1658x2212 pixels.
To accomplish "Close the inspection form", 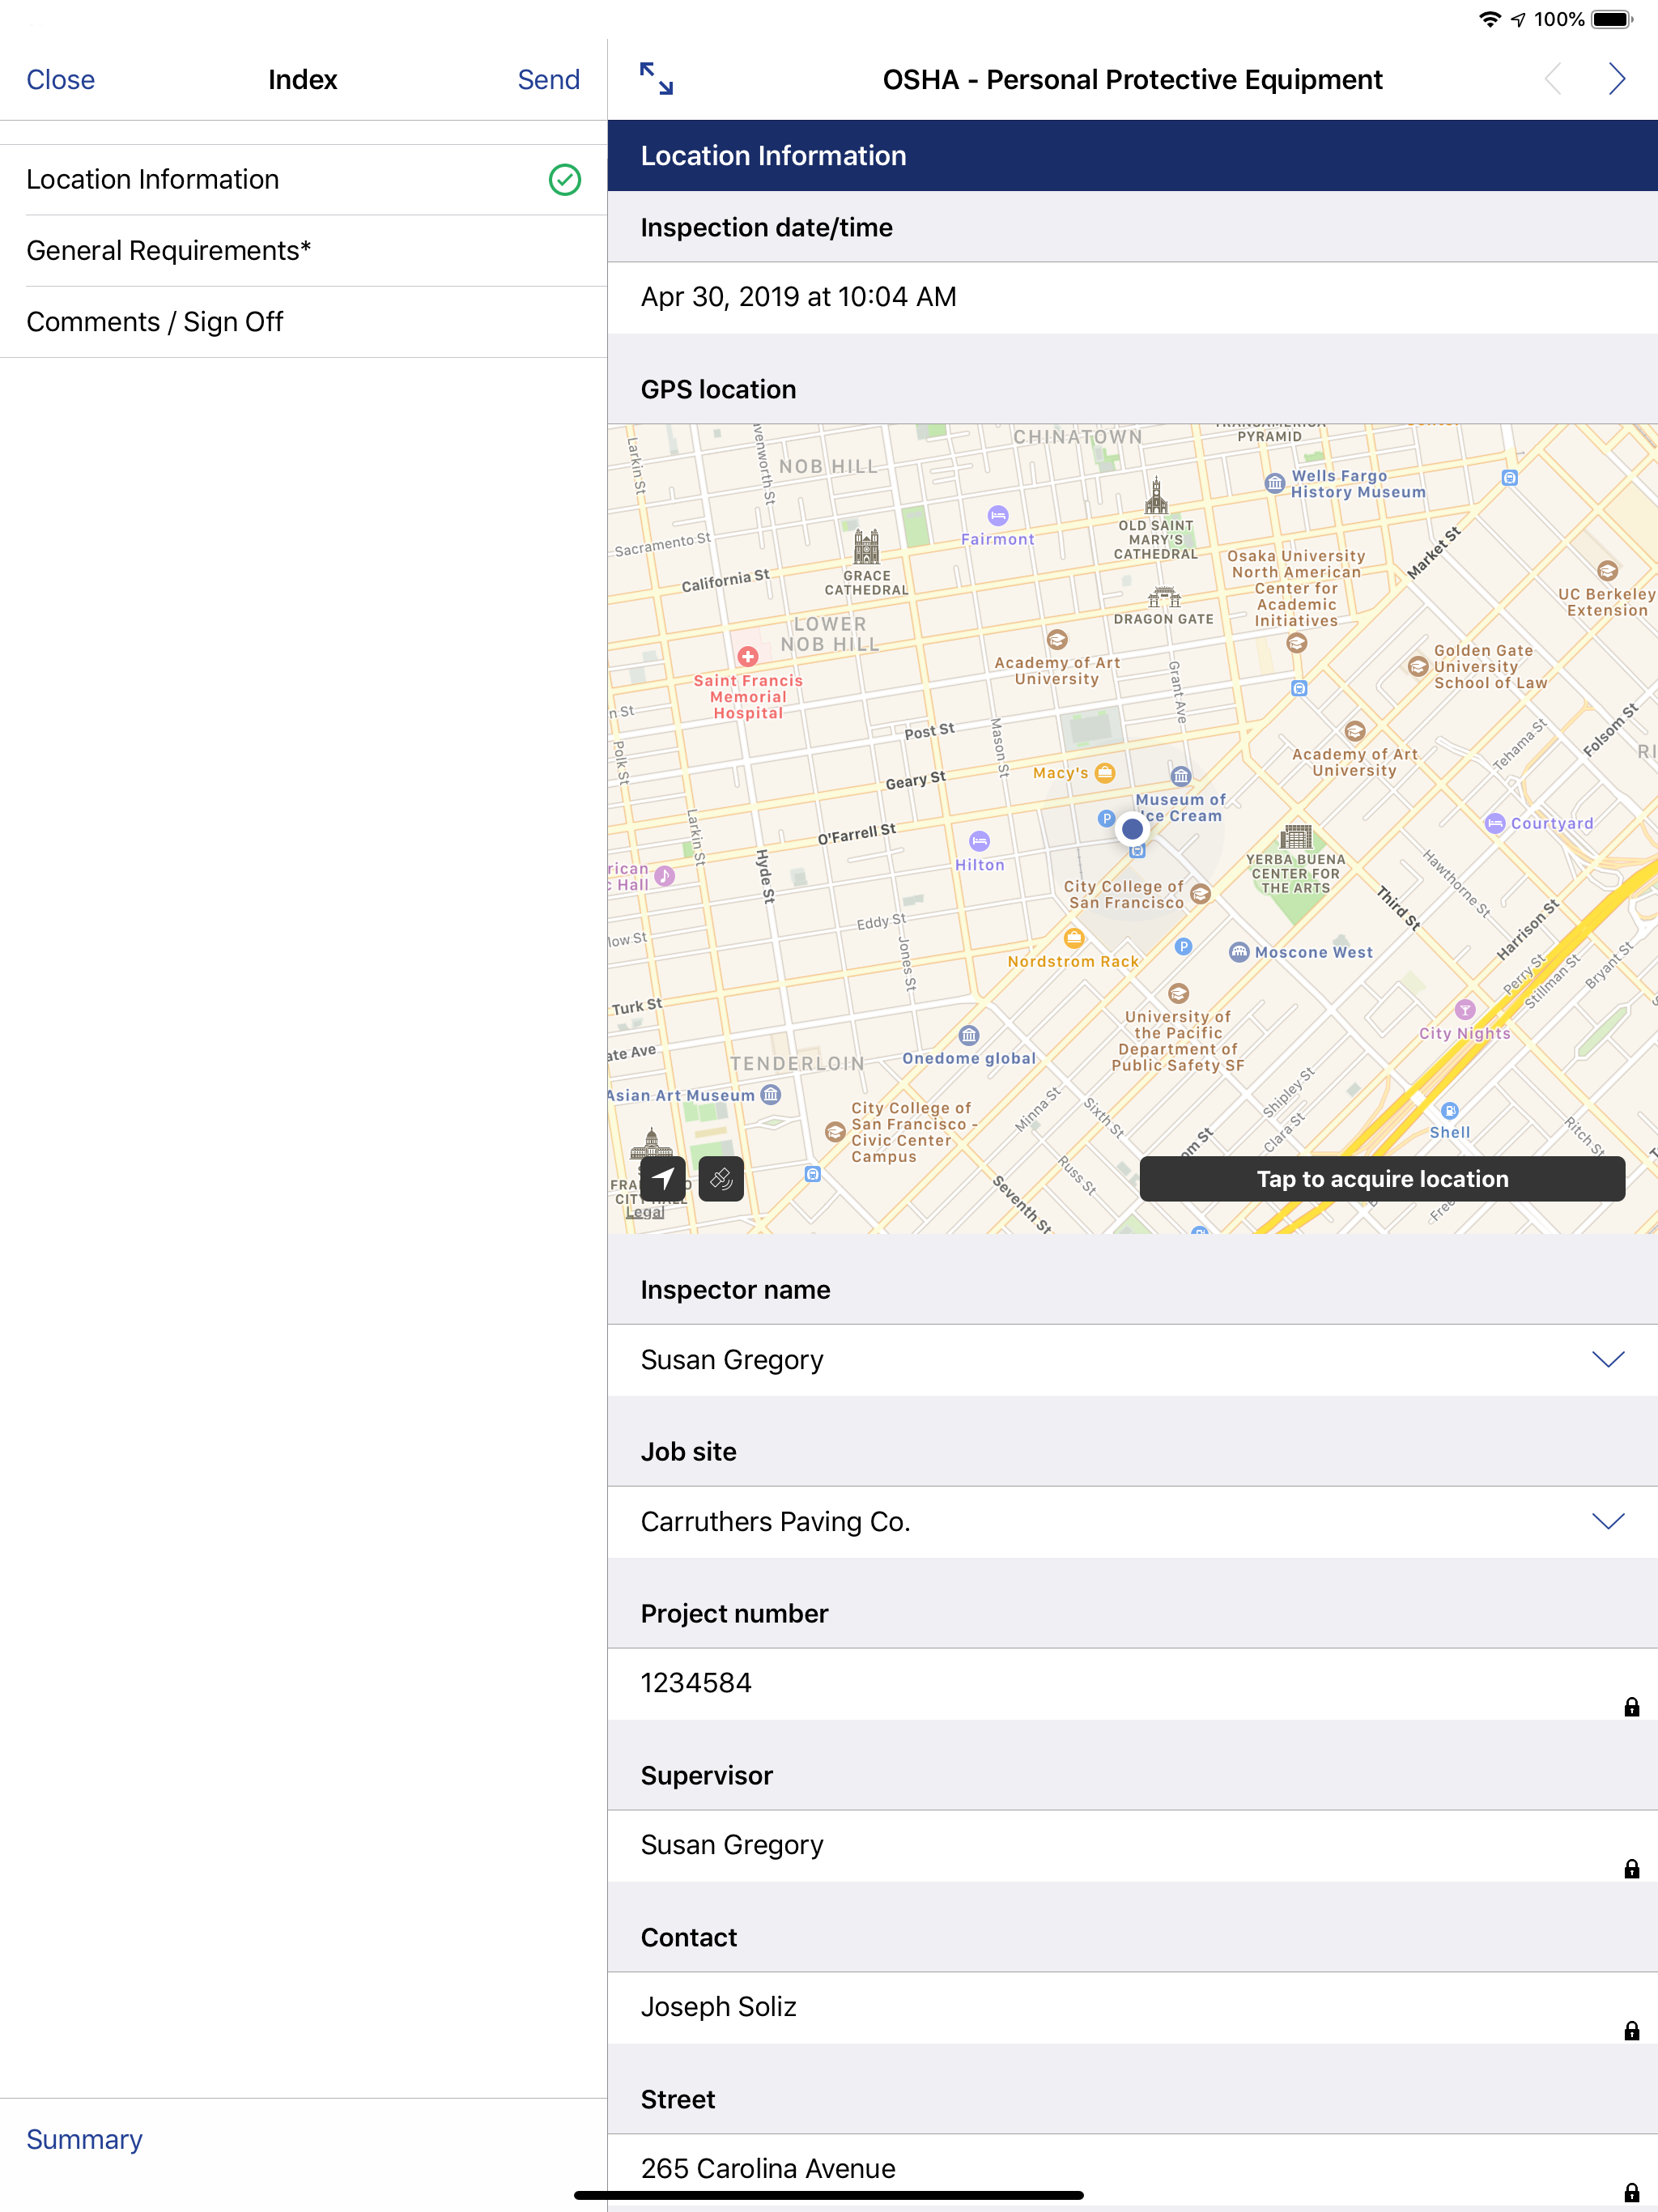I will pos(61,80).
